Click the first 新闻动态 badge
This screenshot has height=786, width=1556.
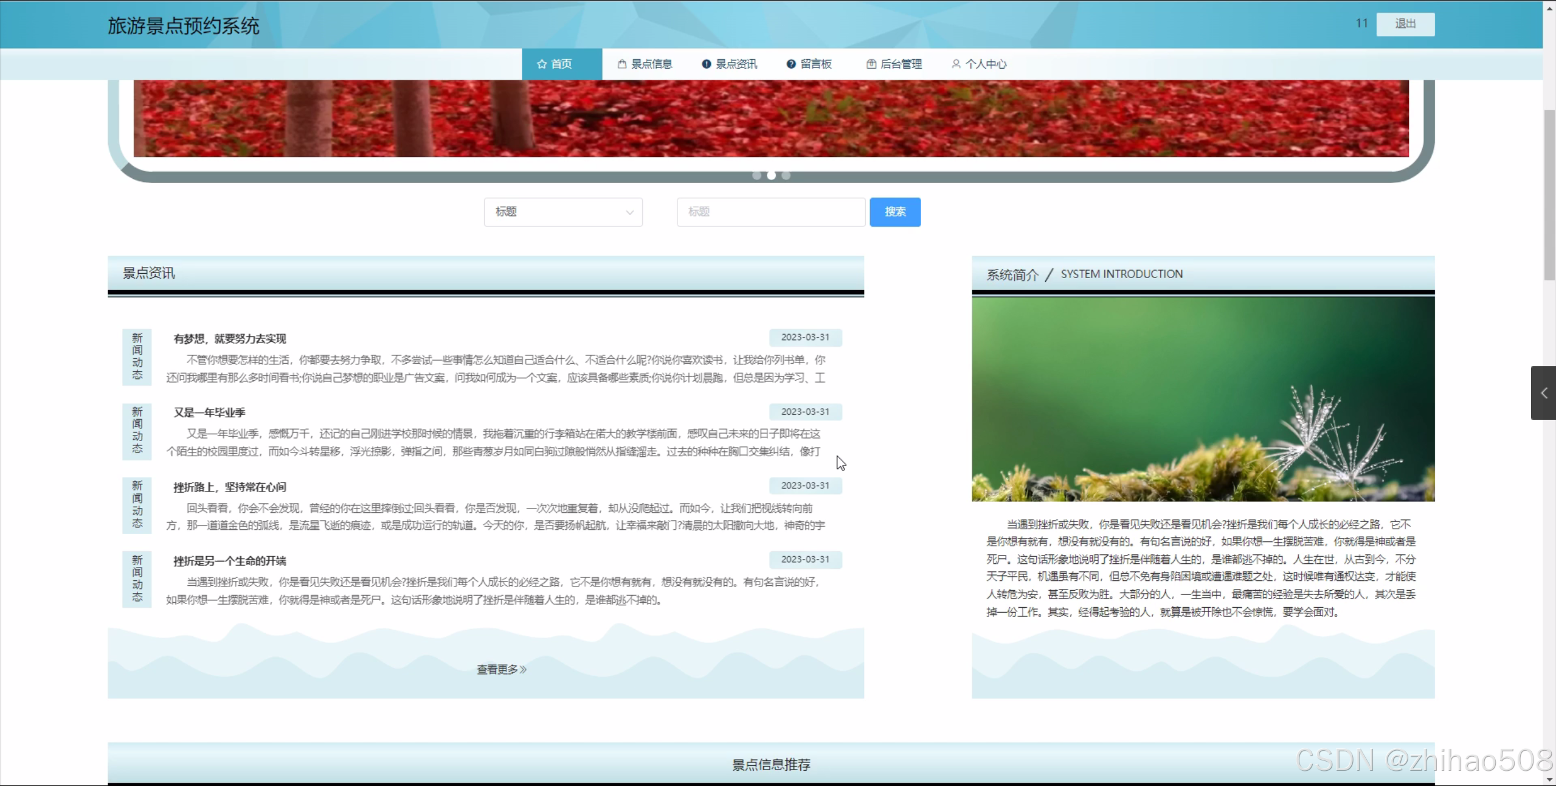pyautogui.click(x=137, y=356)
